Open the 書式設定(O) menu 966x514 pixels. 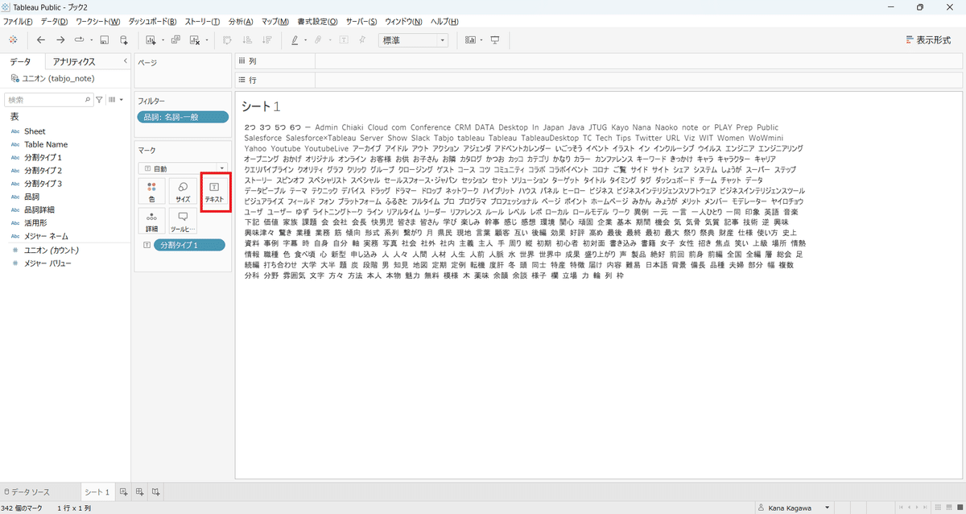(316, 22)
